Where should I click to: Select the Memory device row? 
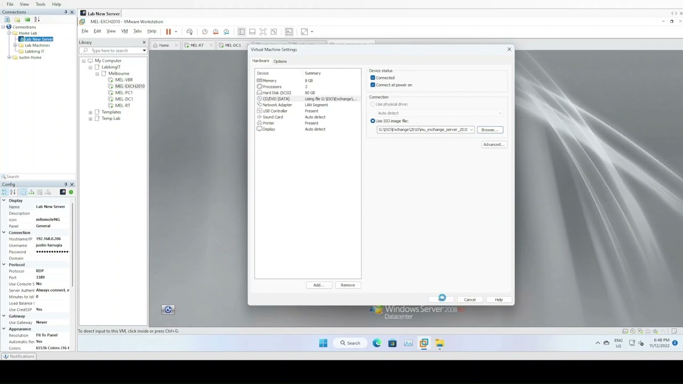click(308, 81)
